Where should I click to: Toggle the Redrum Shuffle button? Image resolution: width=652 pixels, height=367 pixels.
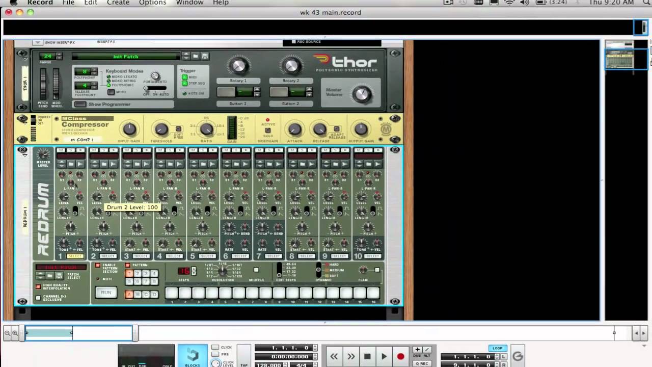(x=256, y=270)
